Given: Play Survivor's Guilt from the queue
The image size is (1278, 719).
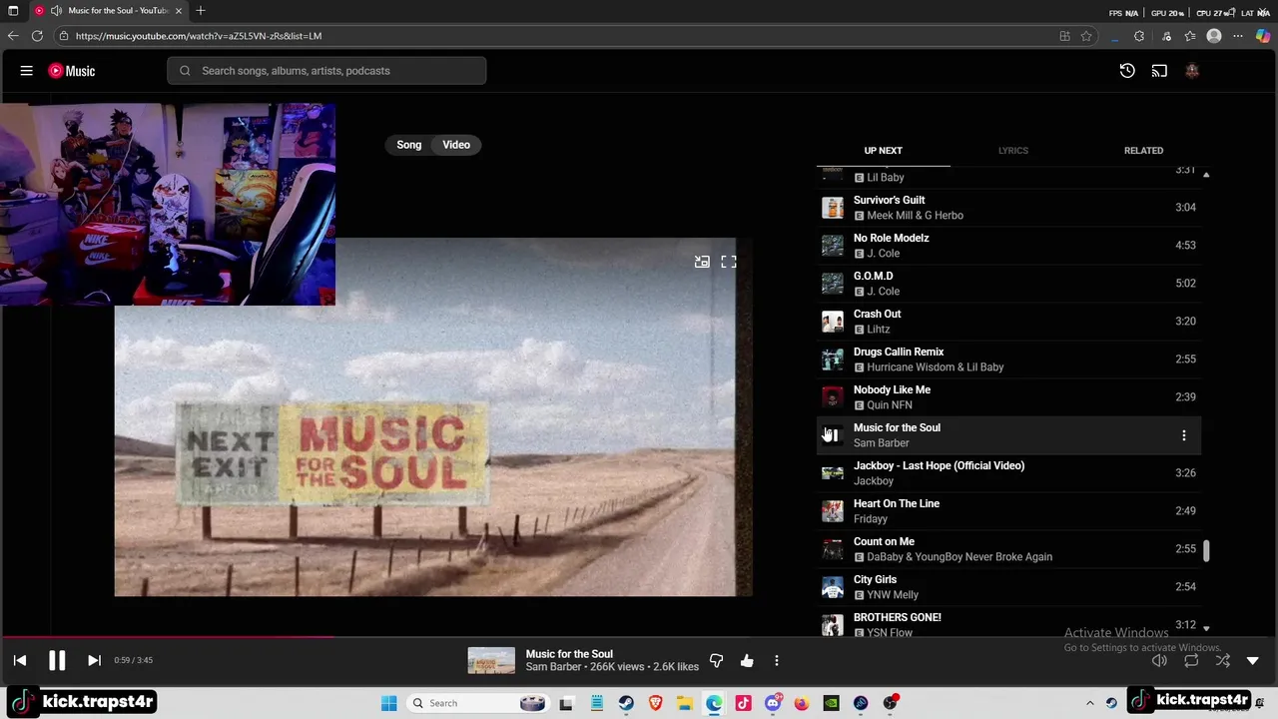Looking at the screenshot, I should click(1008, 208).
